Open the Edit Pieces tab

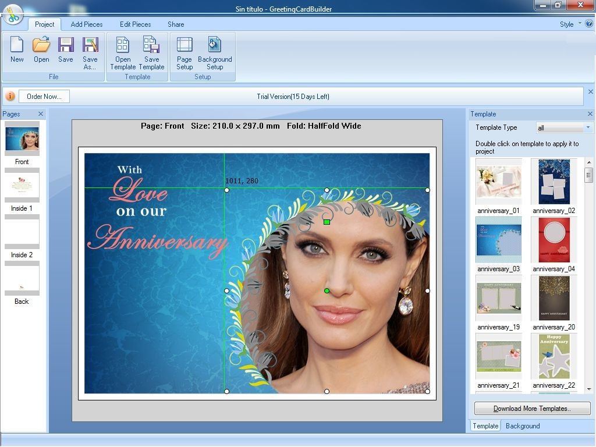135,24
